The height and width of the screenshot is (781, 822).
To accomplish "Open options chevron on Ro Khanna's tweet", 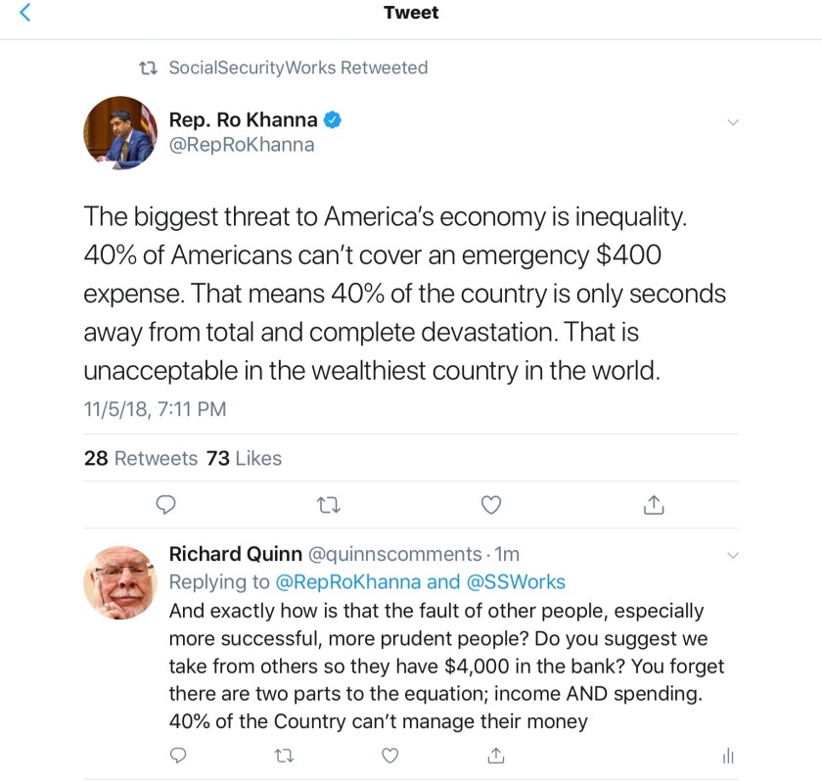I will (x=732, y=122).
